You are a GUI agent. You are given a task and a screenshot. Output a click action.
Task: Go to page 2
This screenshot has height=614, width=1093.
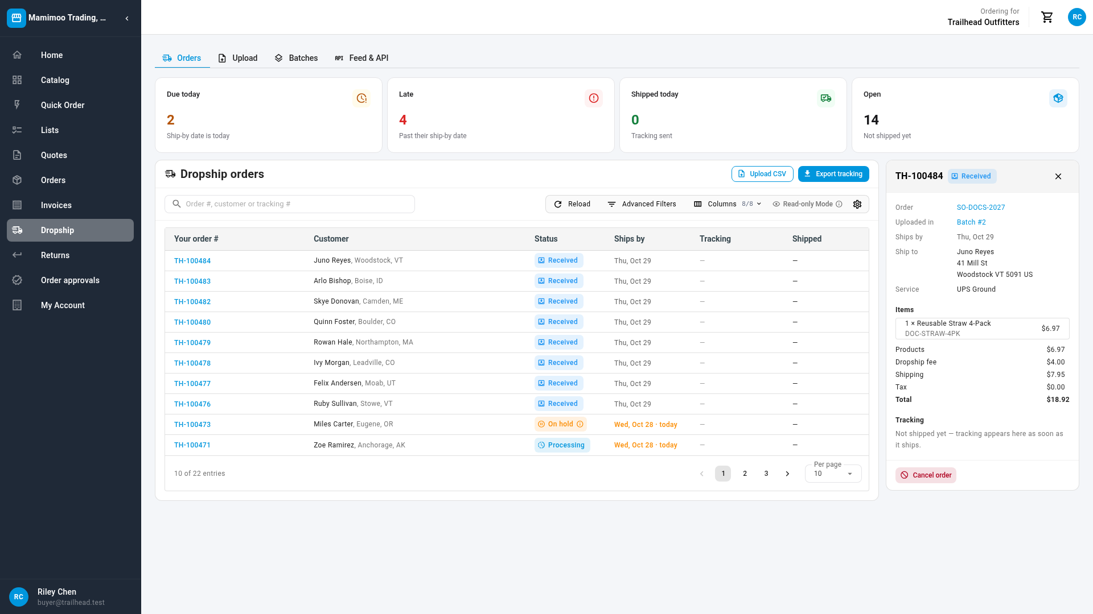tap(745, 474)
